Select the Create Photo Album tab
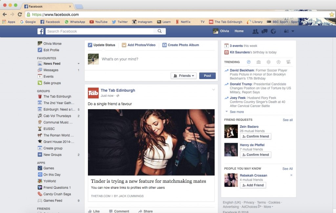Image resolution: width=336 pixels, height=213 pixels. click(x=181, y=45)
